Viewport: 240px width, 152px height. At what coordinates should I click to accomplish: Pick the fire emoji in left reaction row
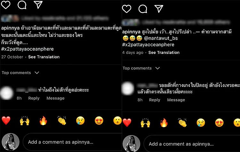pyautogui.click(x=43, y=121)
